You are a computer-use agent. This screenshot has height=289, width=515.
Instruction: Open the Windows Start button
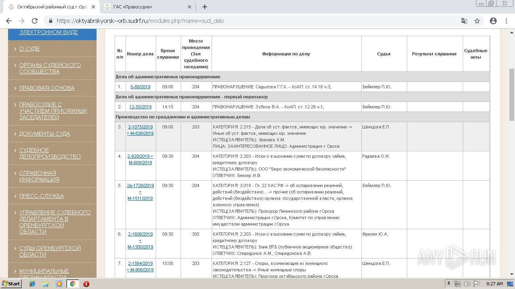11,283
